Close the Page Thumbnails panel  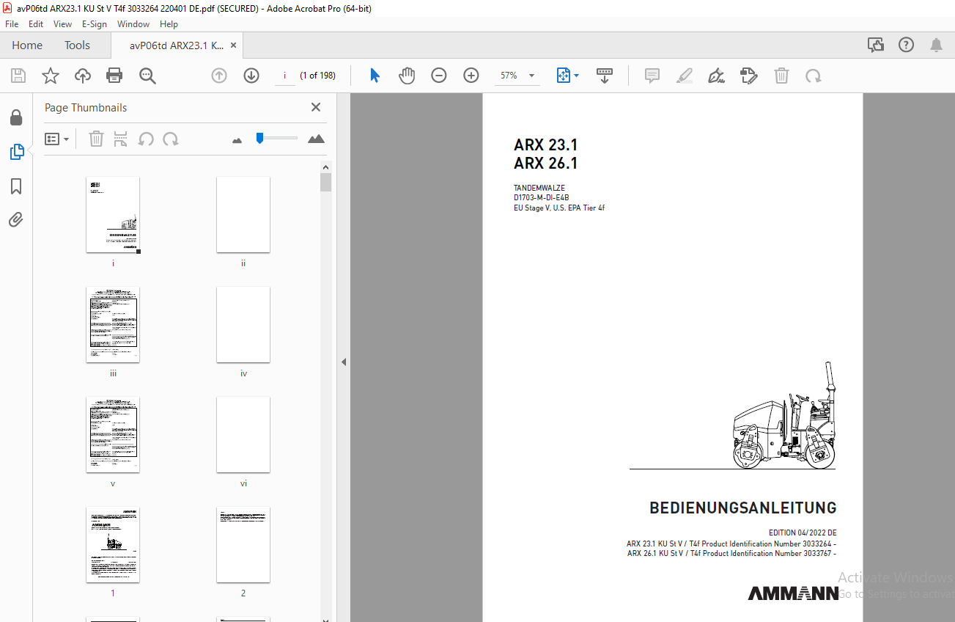coord(316,107)
